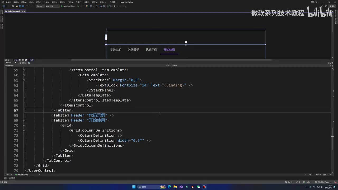Click the ColumnDefinition Width="0.3*" line
This screenshot has width=338, height=190.
click(x=114, y=141)
